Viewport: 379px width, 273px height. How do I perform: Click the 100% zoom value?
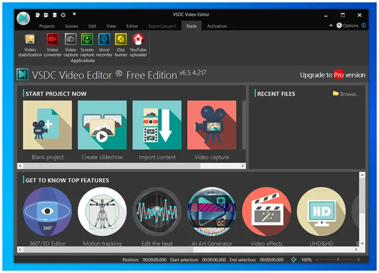[307, 260]
